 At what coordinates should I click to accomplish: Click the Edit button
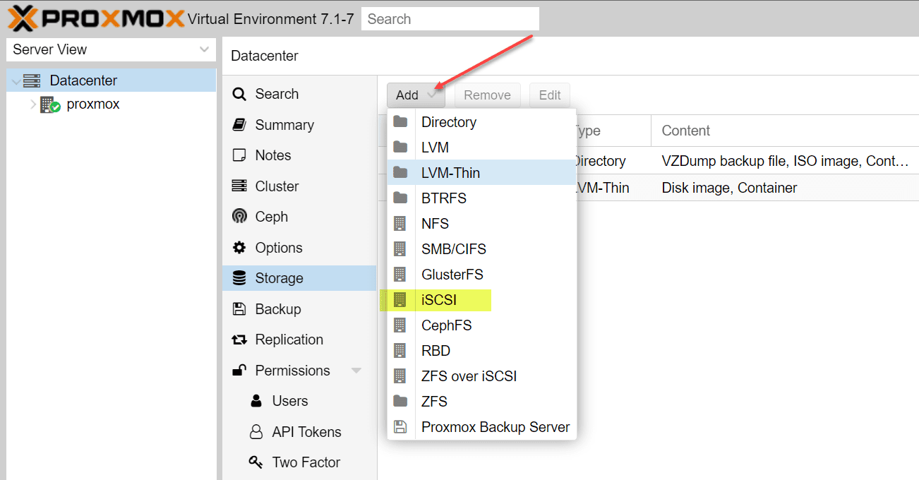pyautogui.click(x=549, y=95)
